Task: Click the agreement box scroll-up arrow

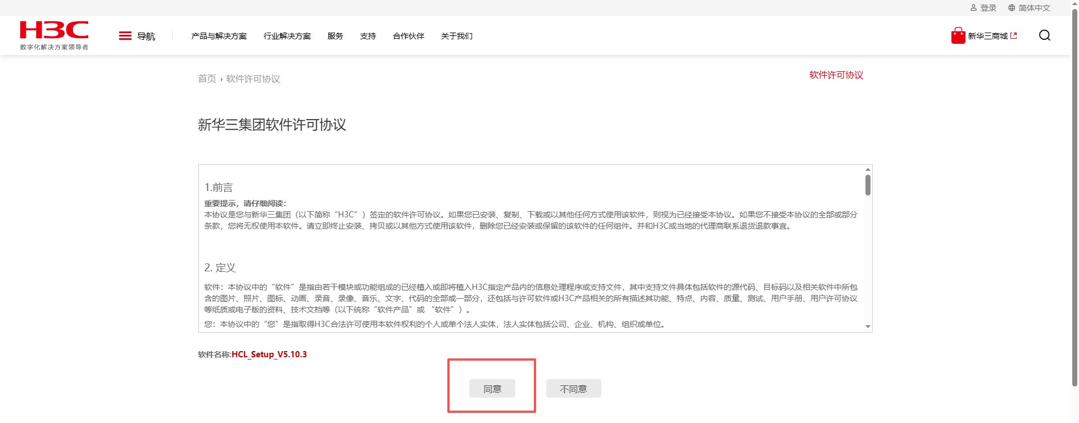Action: point(868,169)
